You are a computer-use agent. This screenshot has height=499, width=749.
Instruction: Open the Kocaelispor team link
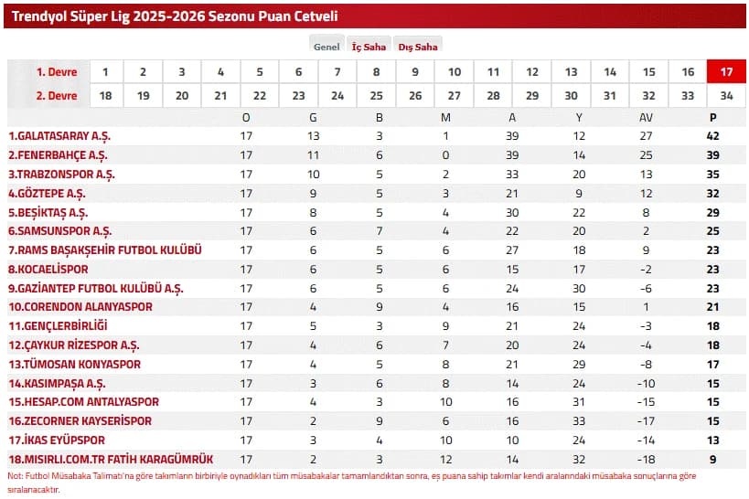[48, 270]
